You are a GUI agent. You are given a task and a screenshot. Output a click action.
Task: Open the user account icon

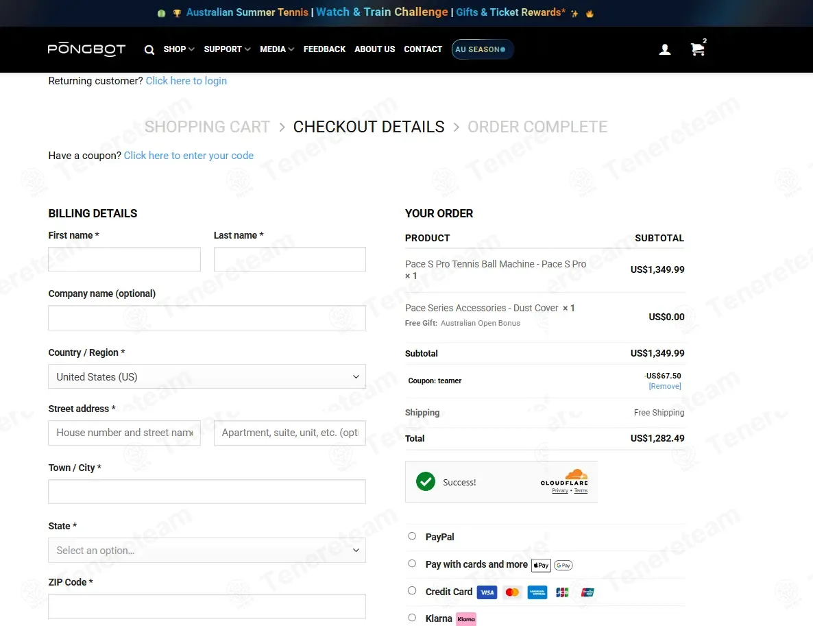click(x=665, y=49)
